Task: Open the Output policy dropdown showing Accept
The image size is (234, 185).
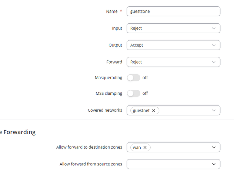Action: 173,45
